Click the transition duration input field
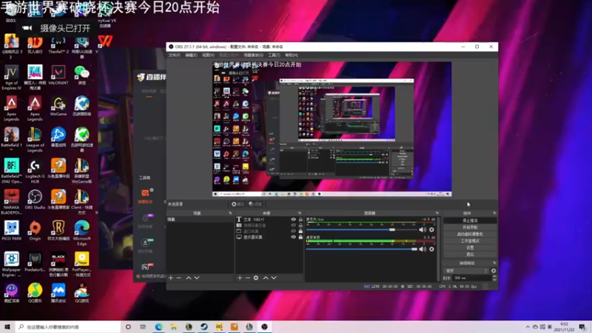The image size is (592, 333). [472, 278]
